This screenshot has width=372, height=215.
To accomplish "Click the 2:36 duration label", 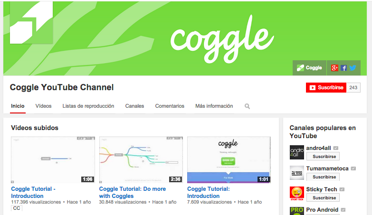I will [175, 179].
